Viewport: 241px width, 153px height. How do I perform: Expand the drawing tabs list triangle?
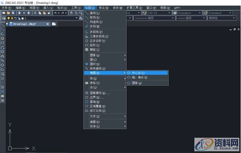[7, 24]
